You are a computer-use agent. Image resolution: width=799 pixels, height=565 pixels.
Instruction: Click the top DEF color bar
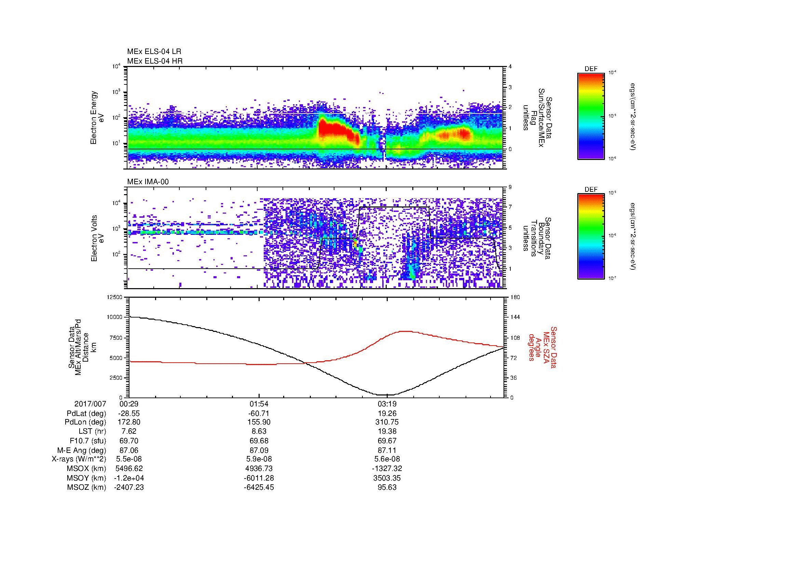pos(591,116)
